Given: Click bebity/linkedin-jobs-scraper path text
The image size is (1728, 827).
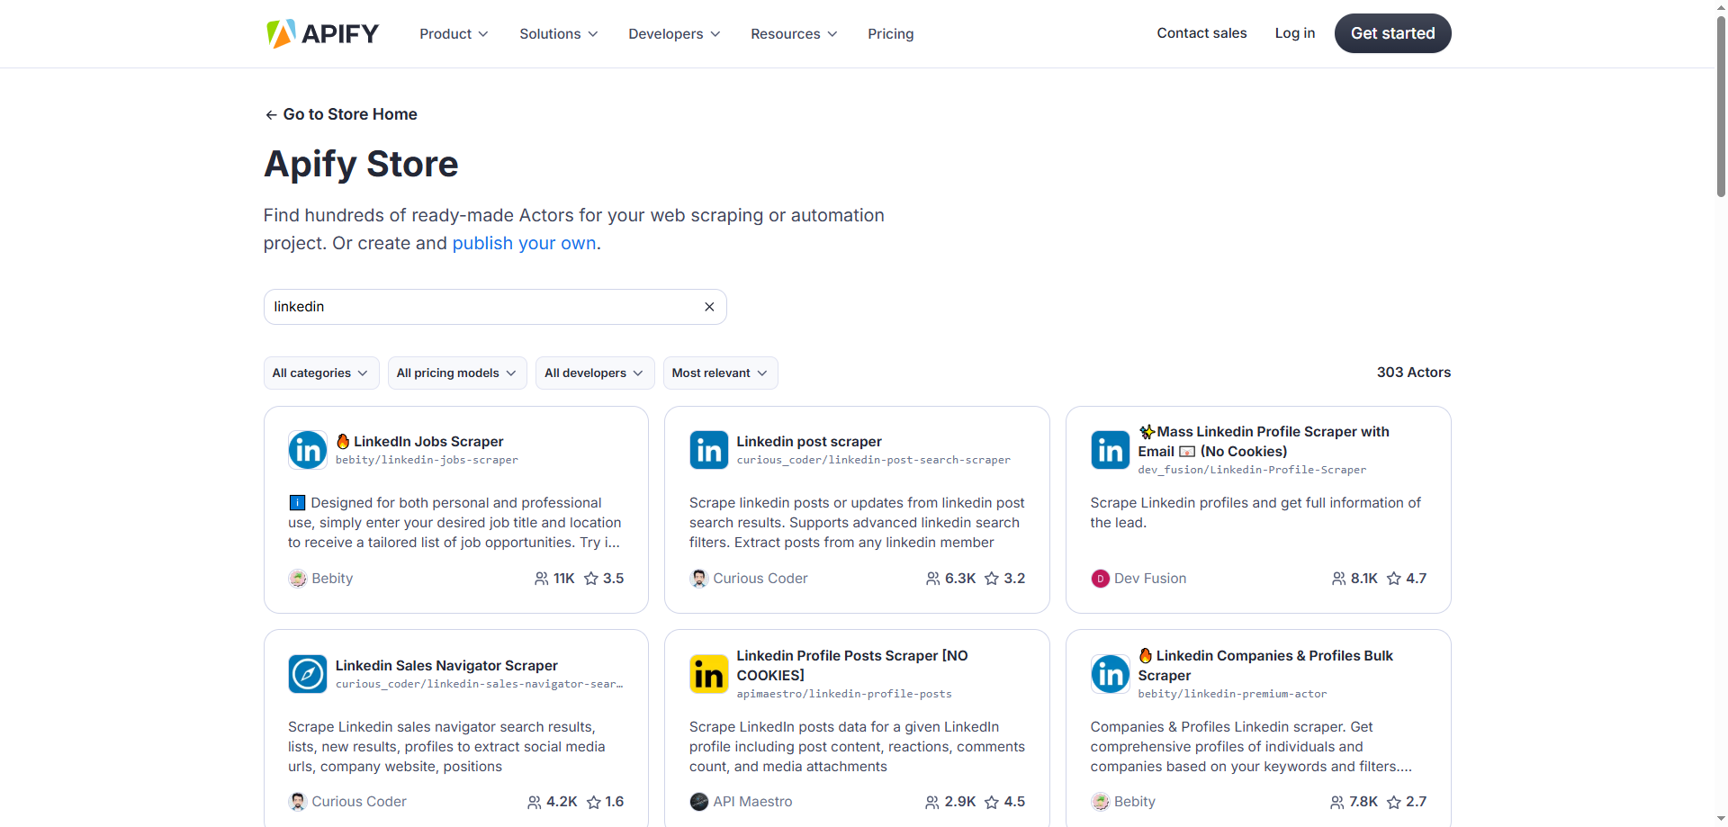Looking at the screenshot, I should click(427, 460).
